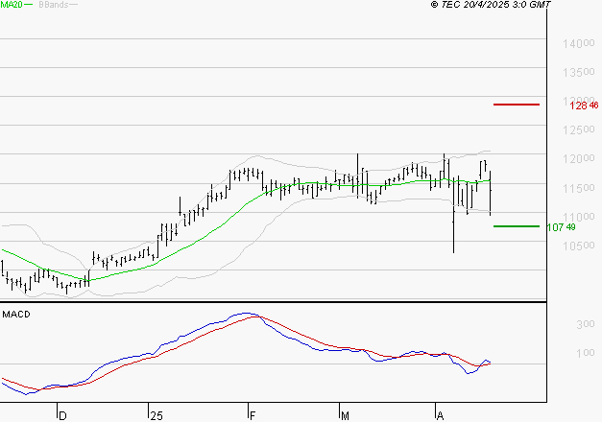Click the 300 level on MACD axis
The width and height of the screenshot is (602, 422).
[560, 325]
